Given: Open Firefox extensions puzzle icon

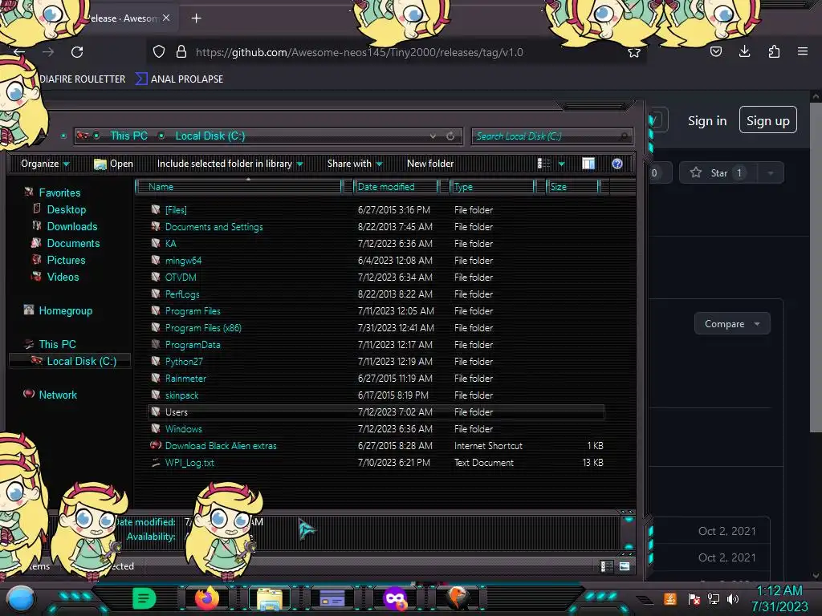Looking at the screenshot, I should 774,51.
